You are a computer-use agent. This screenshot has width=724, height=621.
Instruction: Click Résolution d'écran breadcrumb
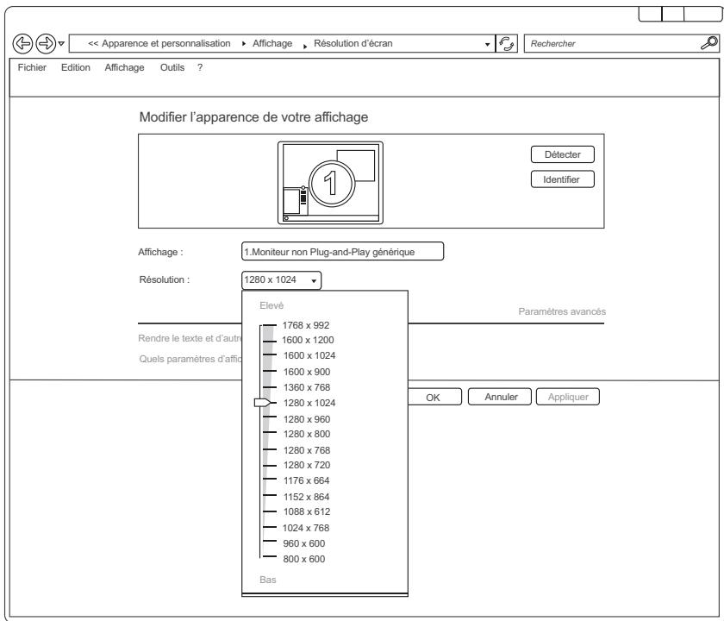pos(353,43)
